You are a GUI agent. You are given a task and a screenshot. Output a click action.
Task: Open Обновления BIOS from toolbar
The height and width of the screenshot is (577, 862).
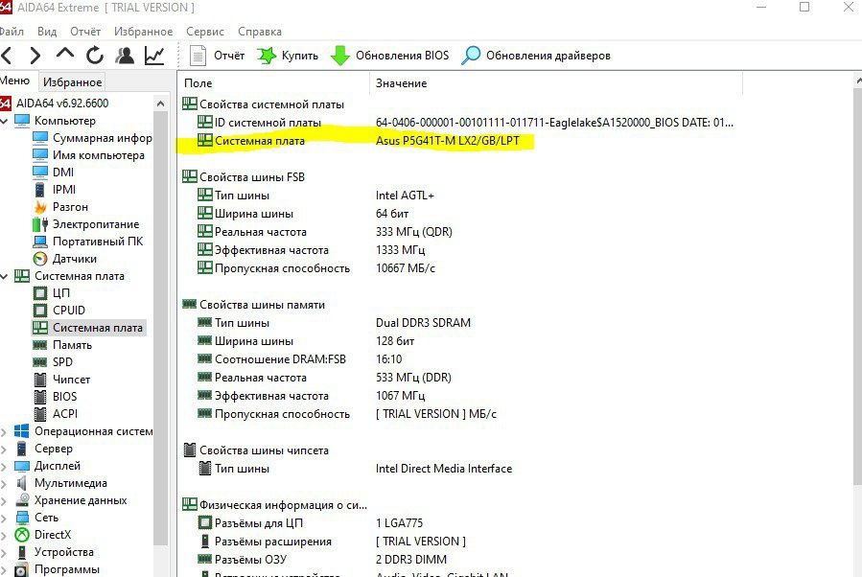[389, 56]
